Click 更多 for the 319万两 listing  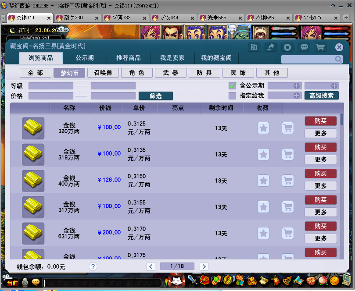pos(321,160)
